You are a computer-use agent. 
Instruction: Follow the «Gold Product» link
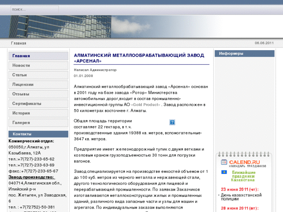146,105
